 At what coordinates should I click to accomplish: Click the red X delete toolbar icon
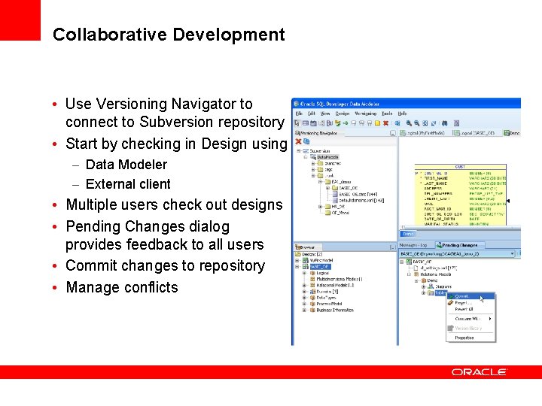(x=385, y=123)
